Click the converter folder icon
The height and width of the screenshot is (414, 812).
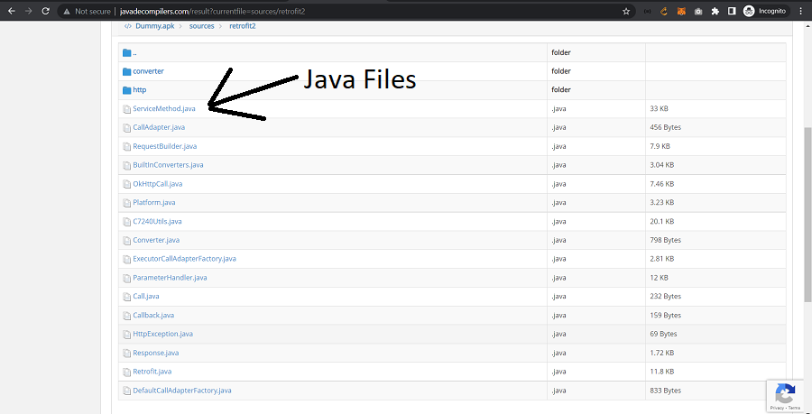[126, 71]
